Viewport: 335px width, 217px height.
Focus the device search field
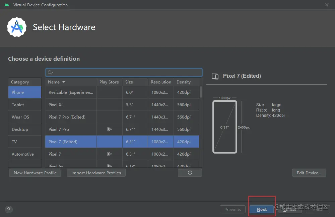tap(124, 72)
